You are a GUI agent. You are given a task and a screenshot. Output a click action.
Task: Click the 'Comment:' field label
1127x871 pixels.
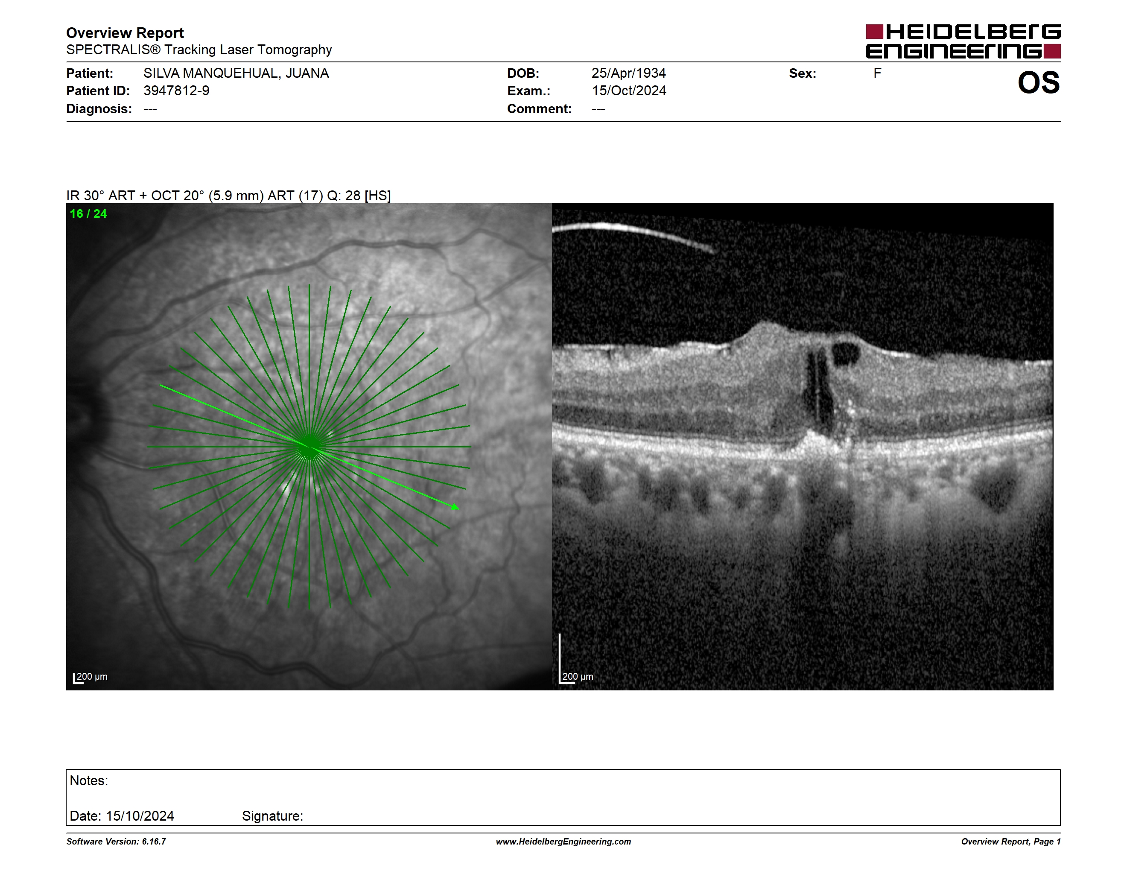coord(539,109)
